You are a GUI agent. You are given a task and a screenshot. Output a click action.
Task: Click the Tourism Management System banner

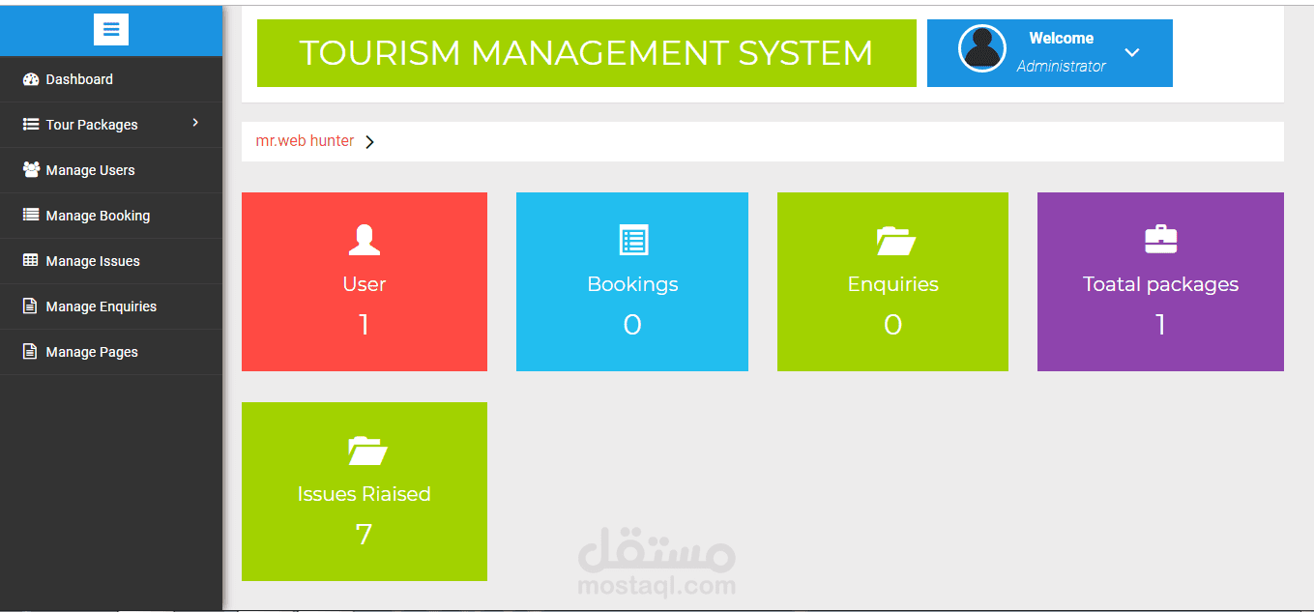point(586,53)
